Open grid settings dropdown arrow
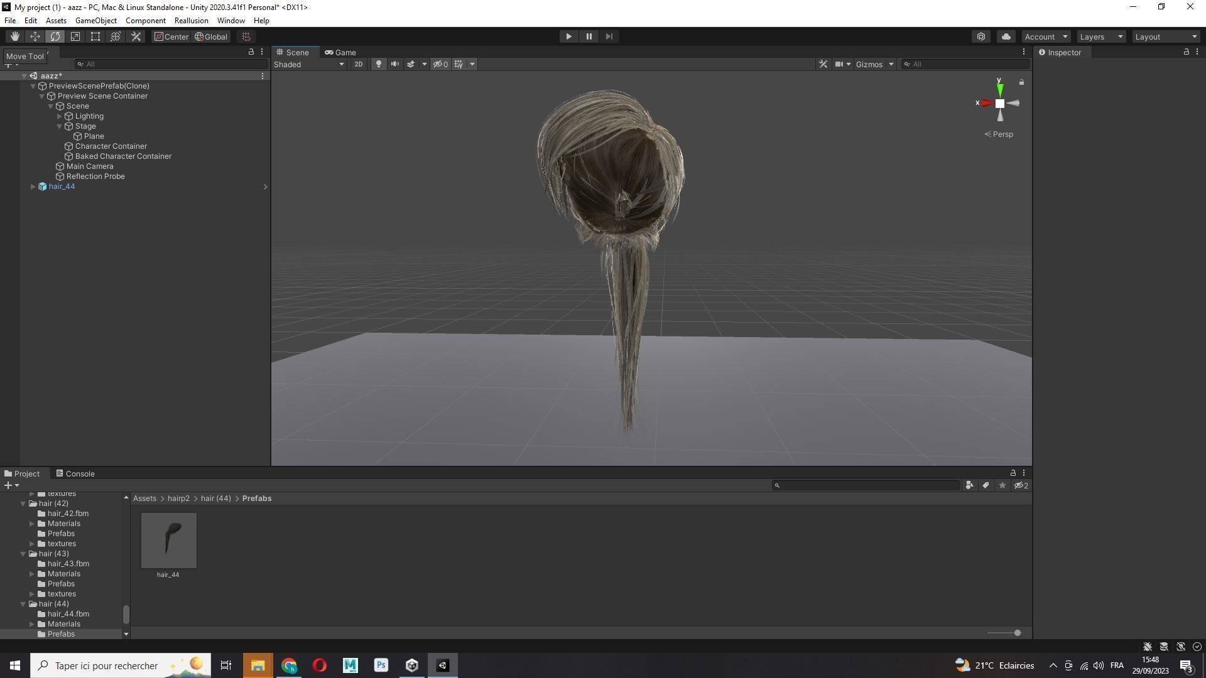Viewport: 1206px width, 678px height. (472, 64)
